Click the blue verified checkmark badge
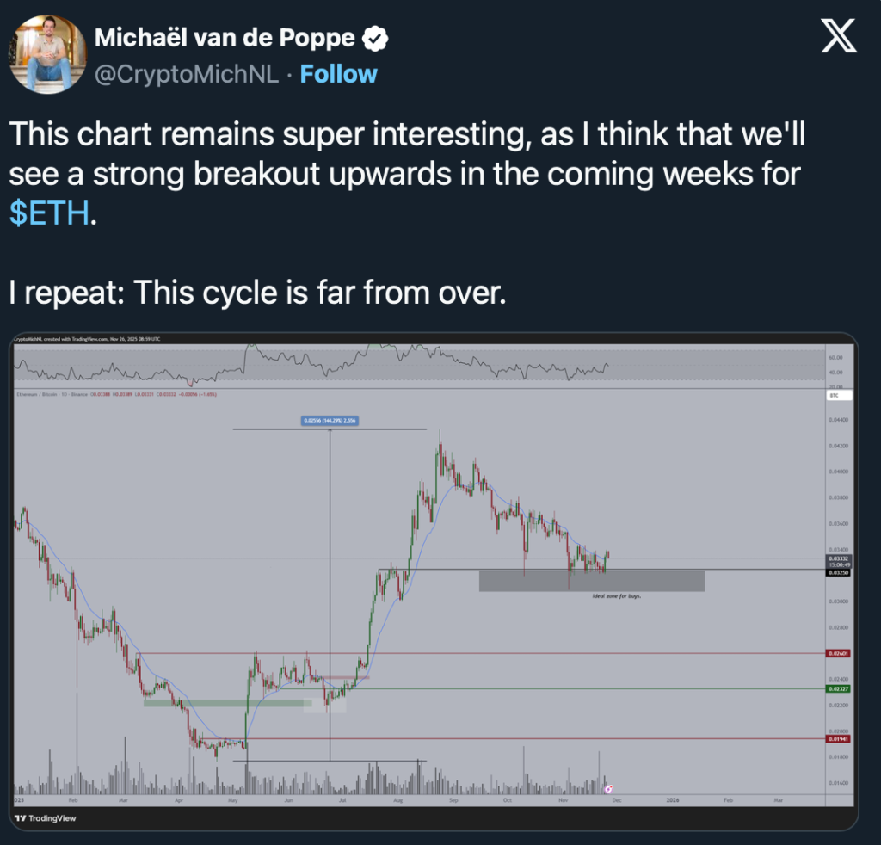This screenshot has height=845, width=881. tap(376, 38)
